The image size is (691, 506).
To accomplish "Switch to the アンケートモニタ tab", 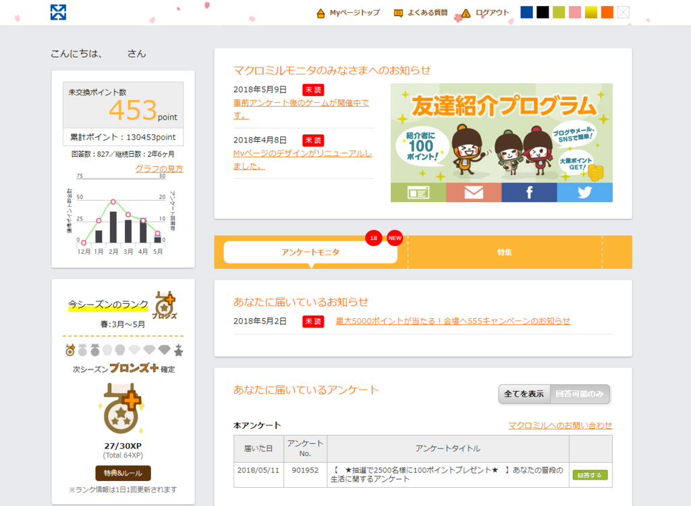I will (310, 252).
